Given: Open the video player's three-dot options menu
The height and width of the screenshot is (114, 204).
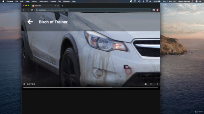Looking at the screenshot, I should click(x=157, y=84).
